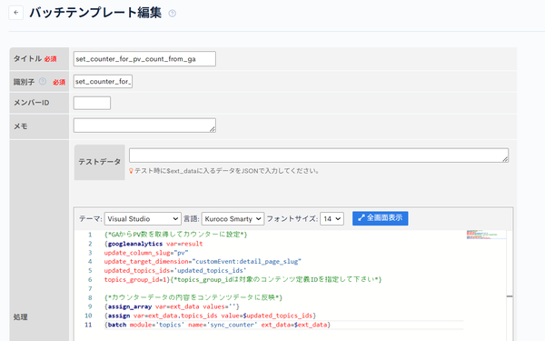Click the メモ row label

point(21,126)
